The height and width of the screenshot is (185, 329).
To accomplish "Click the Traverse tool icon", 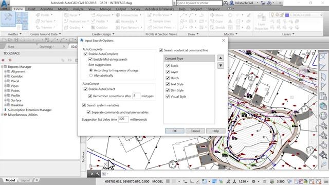I will click(38, 27).
